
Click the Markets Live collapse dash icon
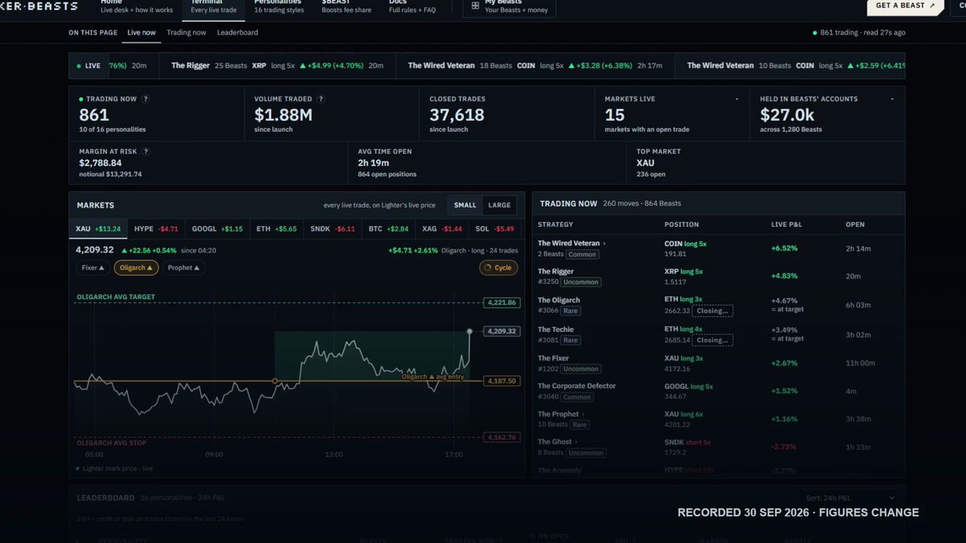737,99
